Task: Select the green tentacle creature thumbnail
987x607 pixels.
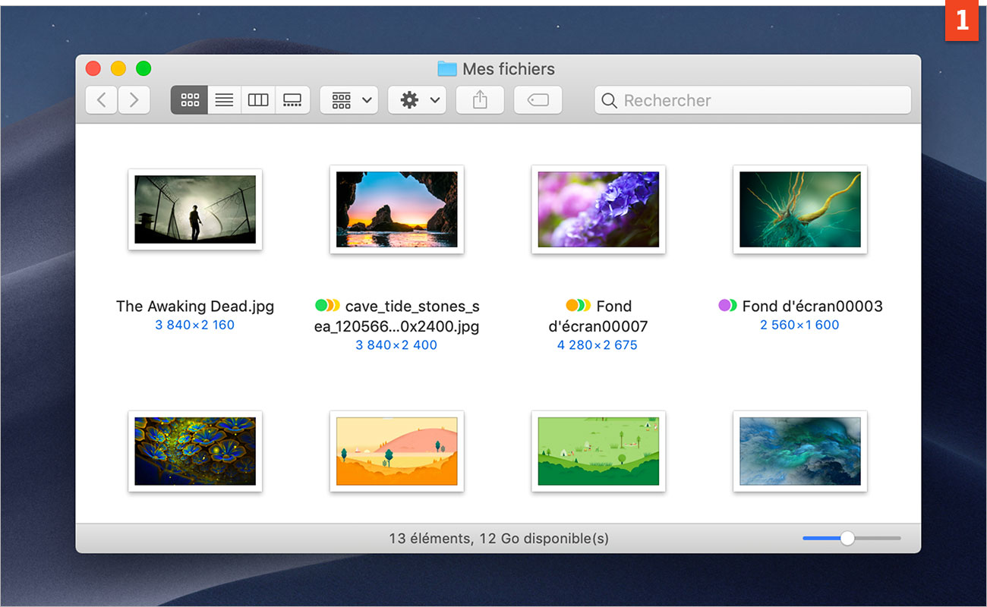Action: pos(800,209)
